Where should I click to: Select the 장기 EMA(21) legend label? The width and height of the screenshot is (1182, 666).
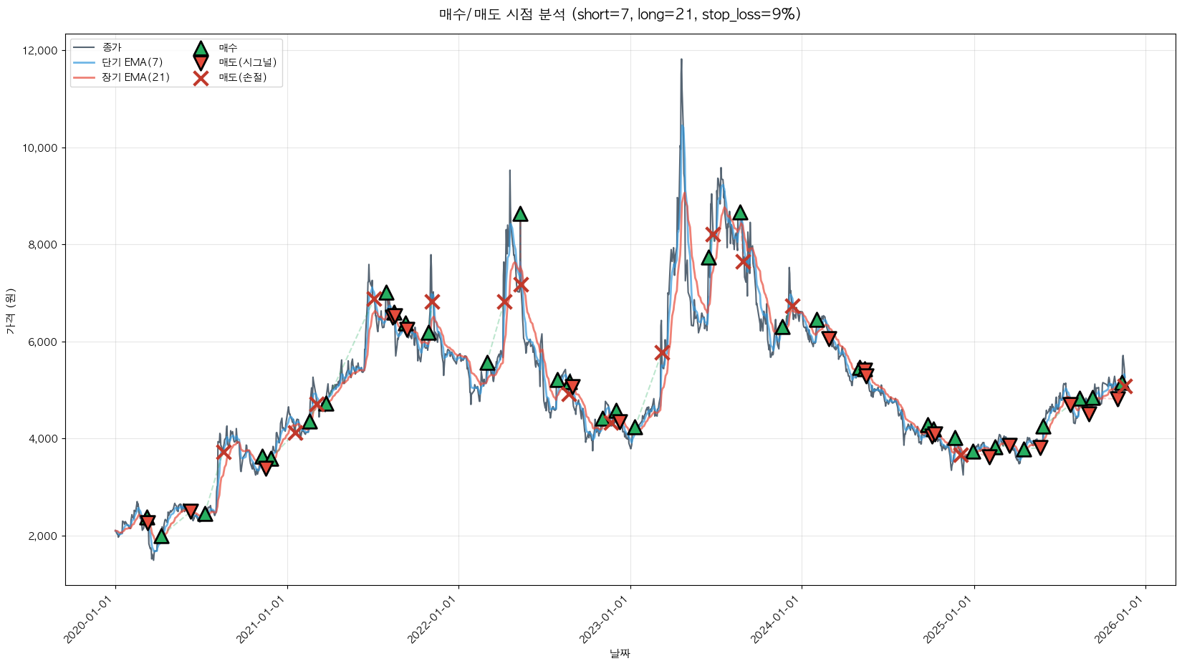[x=135, y=77]
